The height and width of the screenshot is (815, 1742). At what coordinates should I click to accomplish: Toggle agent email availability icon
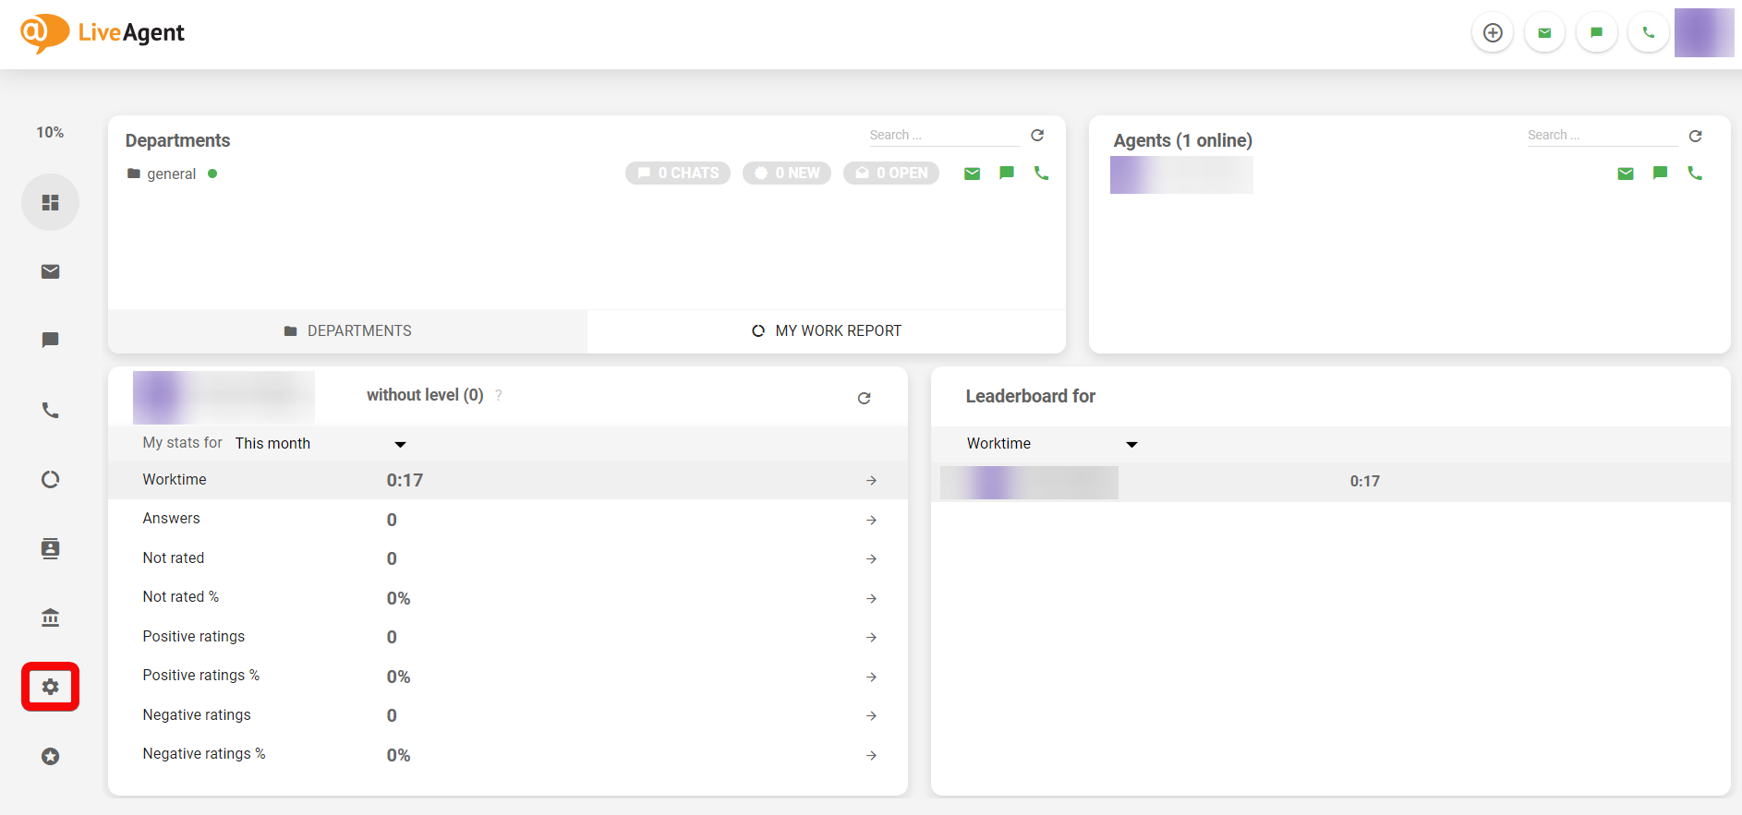tap(1626, 174)
